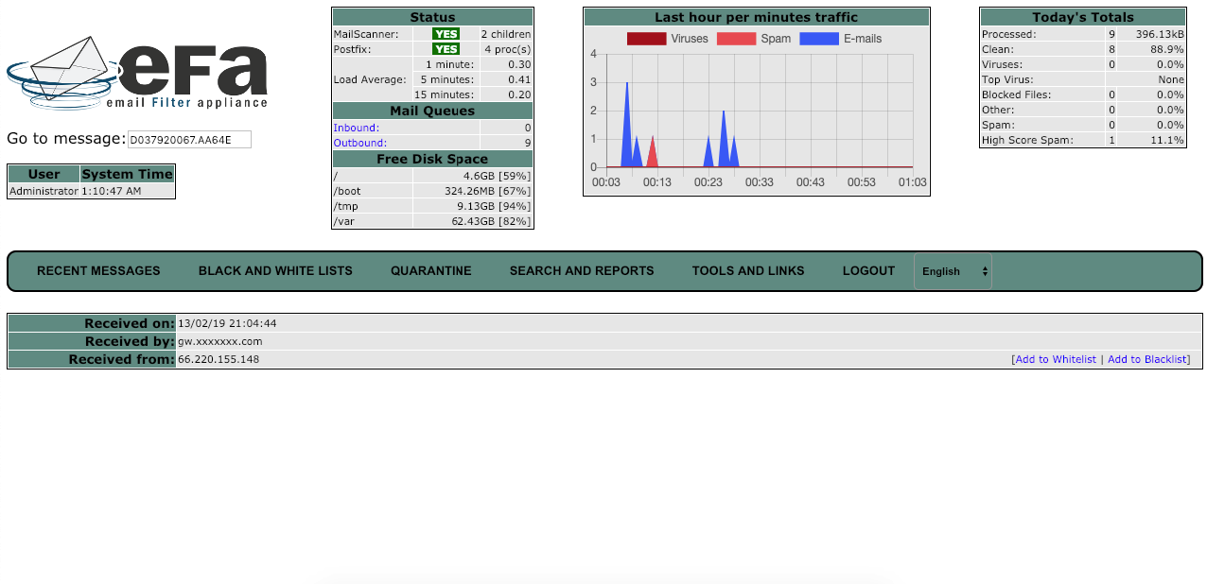The width and height of the screenshot is (1207, 584).
Task: Open Tools and Links menu
Action: point(748,271)
